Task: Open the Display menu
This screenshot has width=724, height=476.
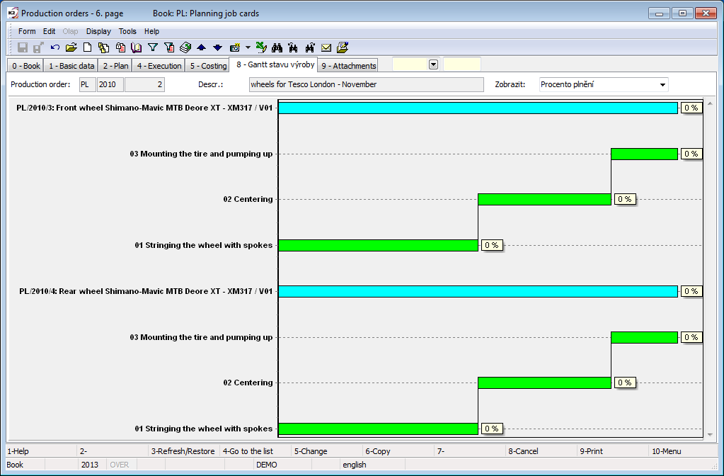Action: click(x=98, y=31)
